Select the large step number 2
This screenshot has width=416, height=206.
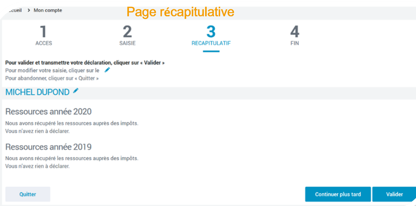click(x=127, y=32)
